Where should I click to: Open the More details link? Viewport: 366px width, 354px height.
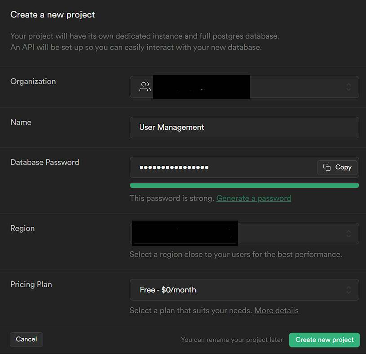point(276,310)
